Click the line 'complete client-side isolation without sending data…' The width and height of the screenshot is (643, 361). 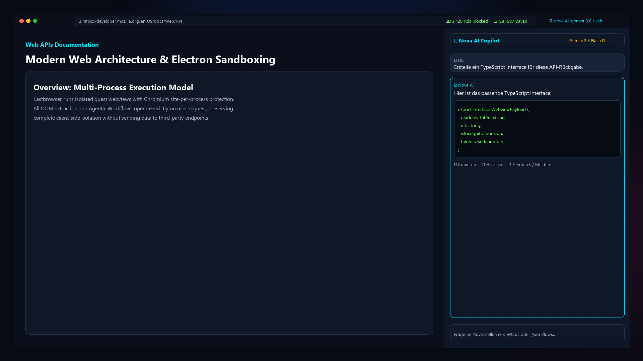pyautogui.click(x=122, y=118)
